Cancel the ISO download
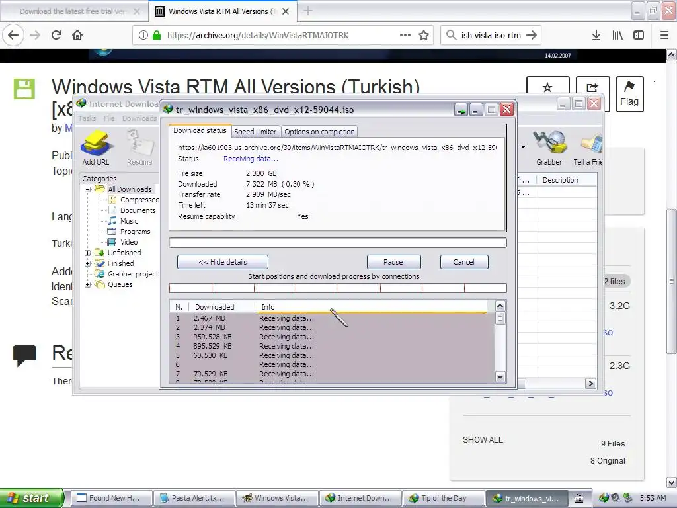 [463, 262]
